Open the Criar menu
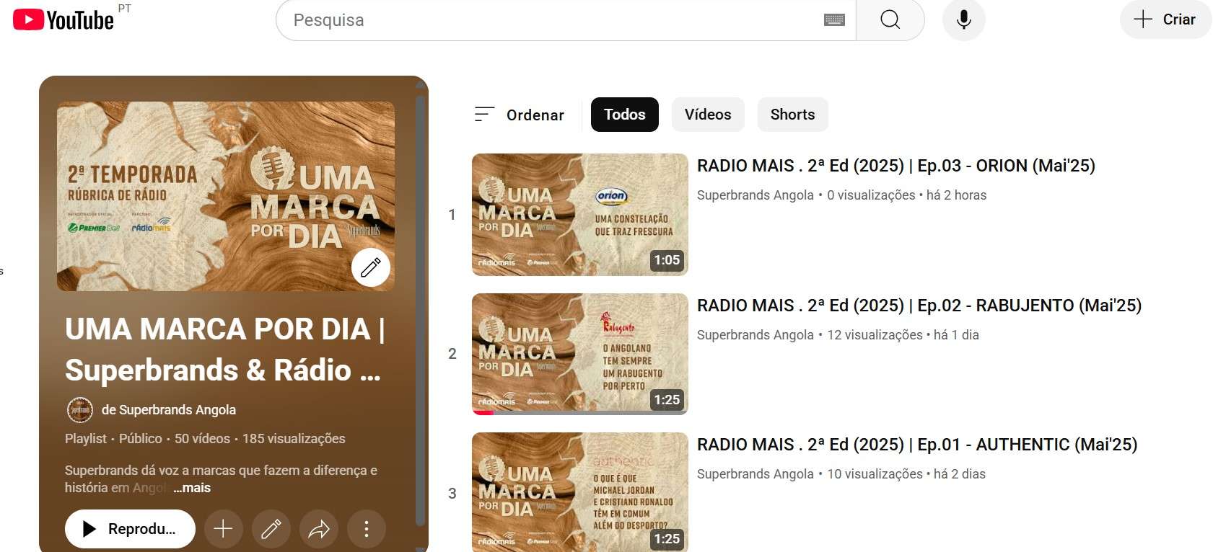1213x552 pixels. [x=1165, y=19]
